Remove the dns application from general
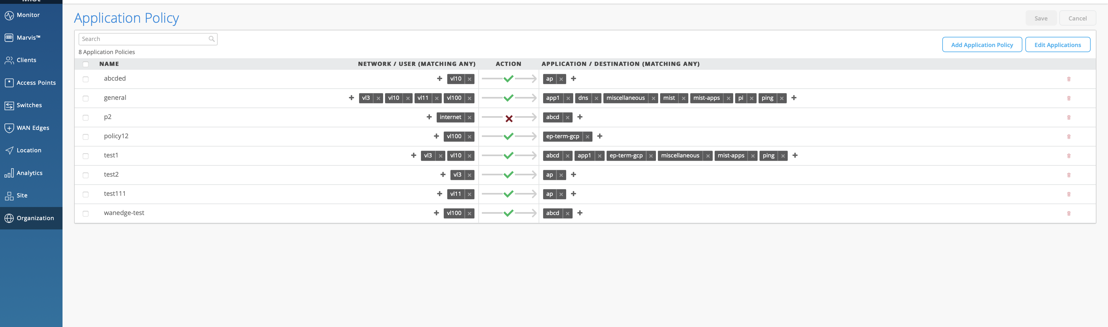Viewport: 1108px width, 327px height. tap(596, 98)
